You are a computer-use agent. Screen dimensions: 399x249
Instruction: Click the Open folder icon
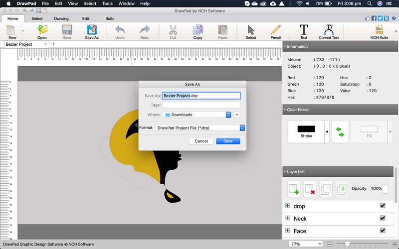coord(42,31)
